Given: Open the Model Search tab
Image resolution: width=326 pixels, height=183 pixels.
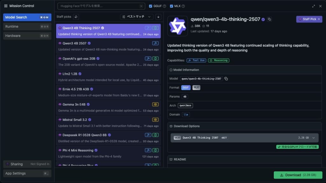Looking at the screenshot, I should coord(27,17).
